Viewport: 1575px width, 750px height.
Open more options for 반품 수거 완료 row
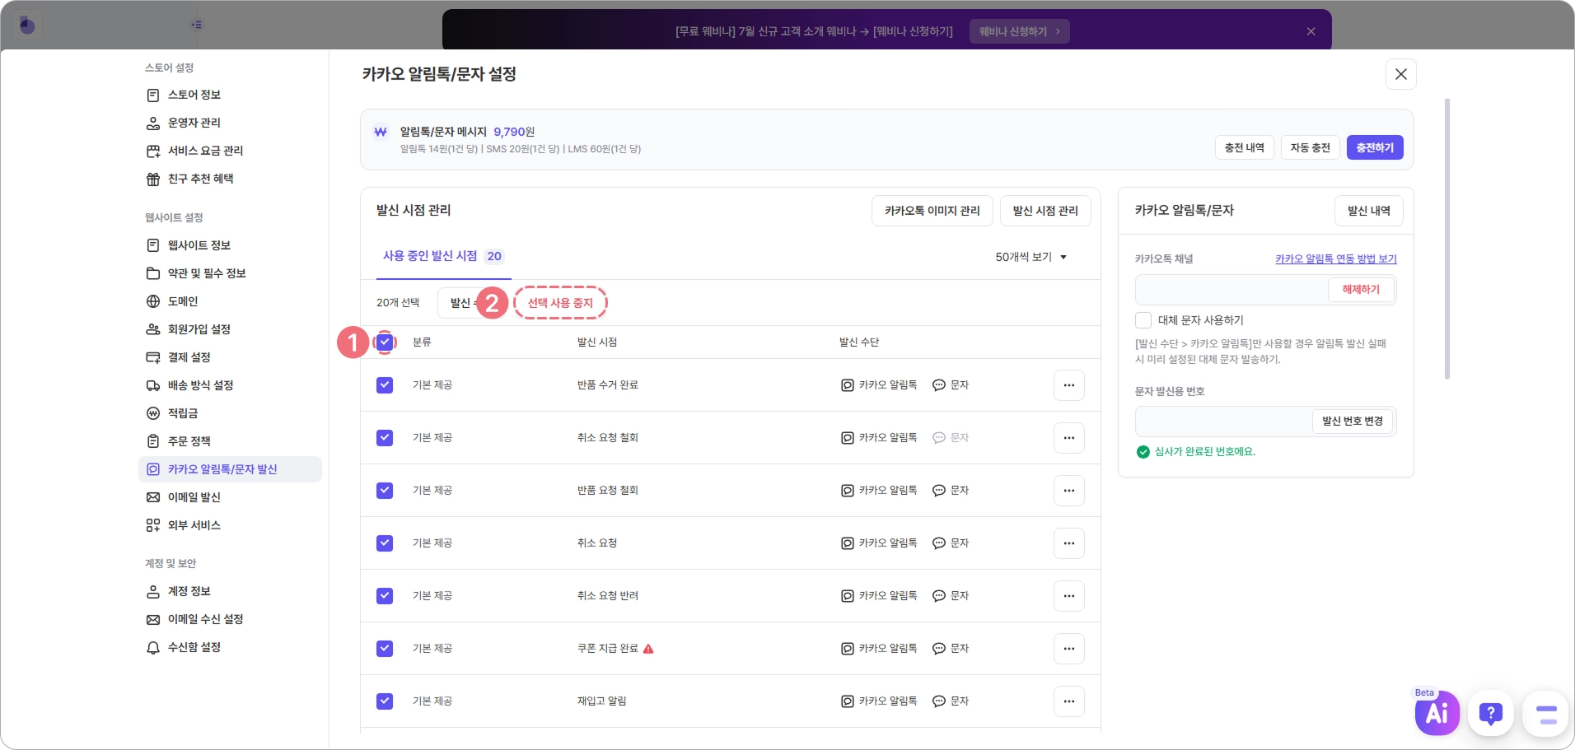click(1068, 385)
